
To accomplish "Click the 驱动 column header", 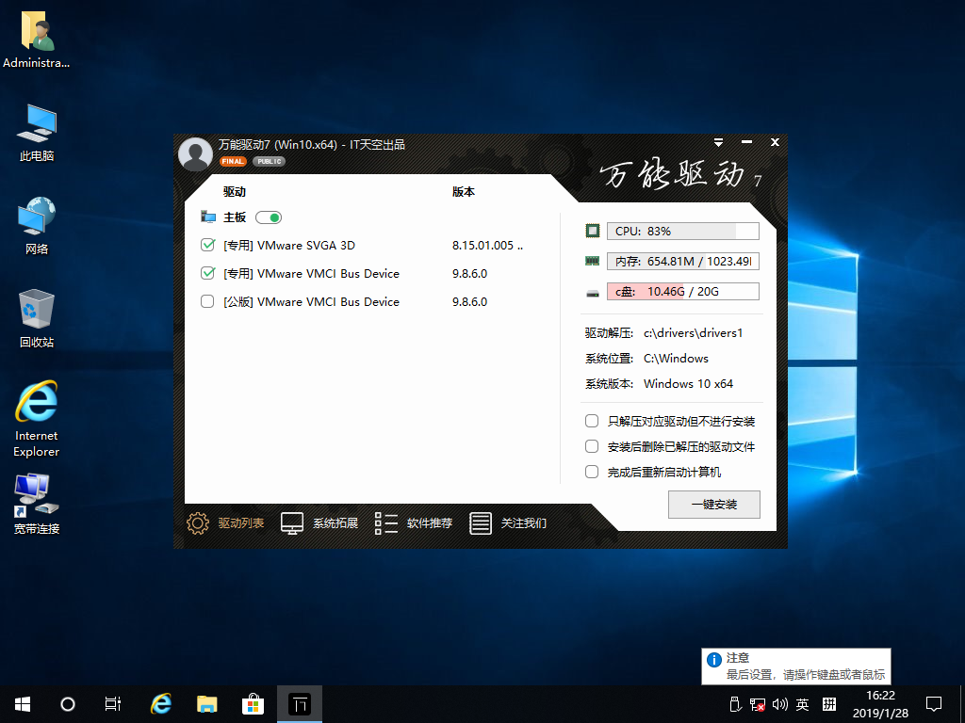I will [x=235, y=192].
